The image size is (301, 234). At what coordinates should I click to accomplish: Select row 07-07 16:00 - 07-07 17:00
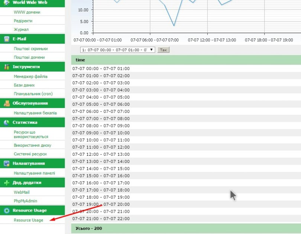pos(186,183)
